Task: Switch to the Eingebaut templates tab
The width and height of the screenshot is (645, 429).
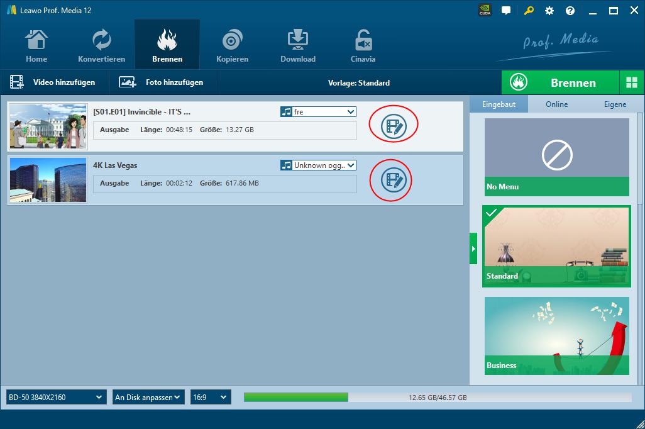Action: (499, 104)
